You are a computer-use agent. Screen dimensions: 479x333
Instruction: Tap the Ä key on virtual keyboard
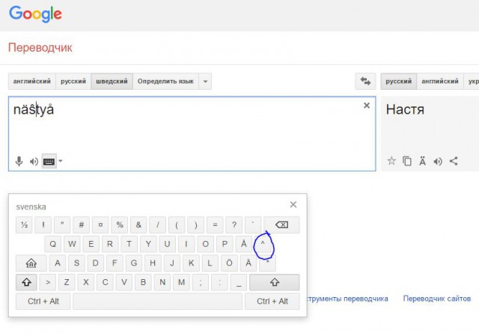[x=248, y=263]
